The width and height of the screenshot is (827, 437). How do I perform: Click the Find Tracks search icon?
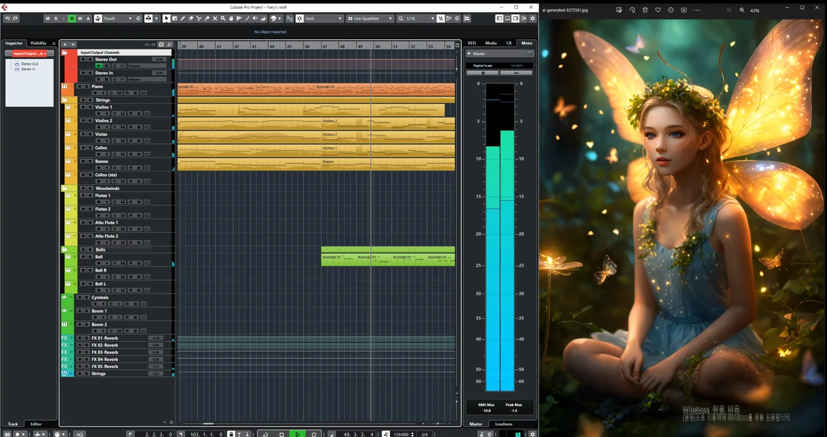click(169, 44)
